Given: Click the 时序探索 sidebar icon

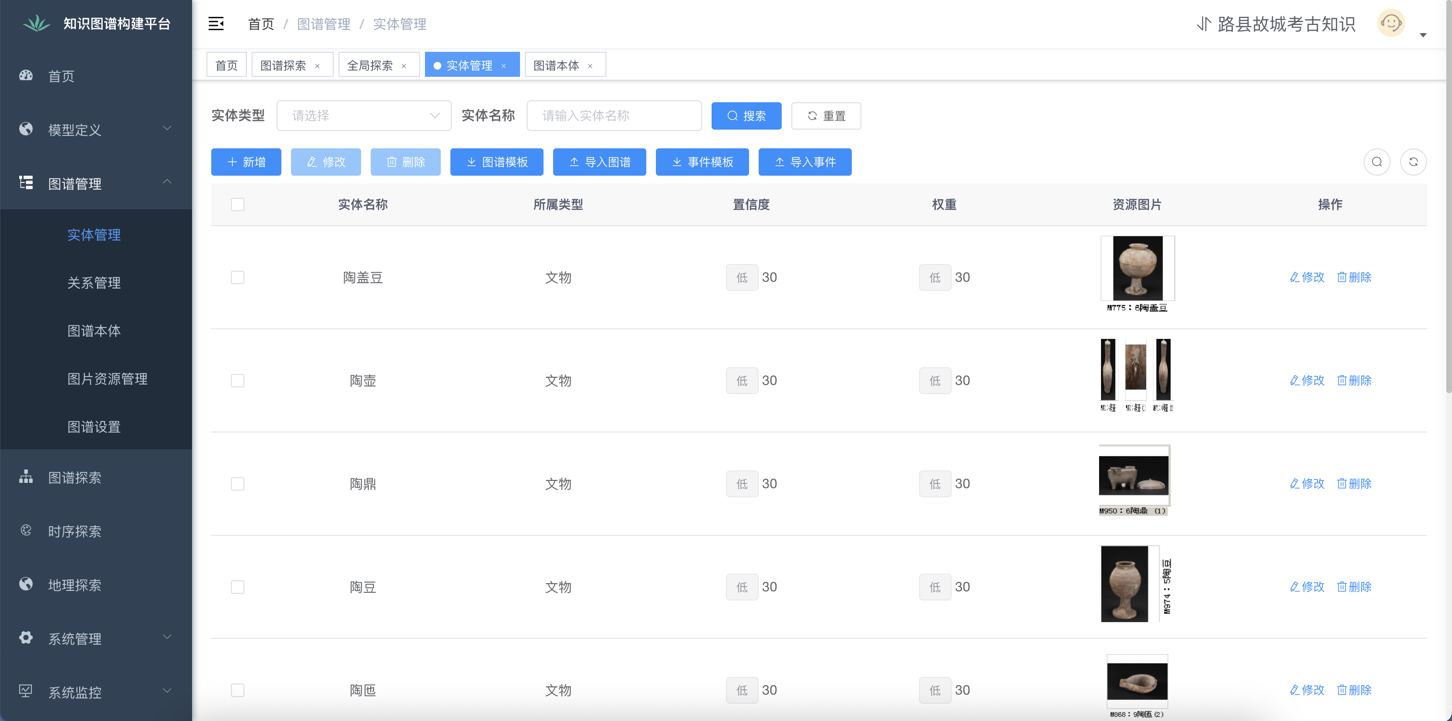Looking at the screenshot, I should tap(26, 530).
